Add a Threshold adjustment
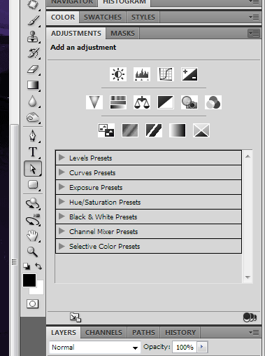 [x=154, y=130]
